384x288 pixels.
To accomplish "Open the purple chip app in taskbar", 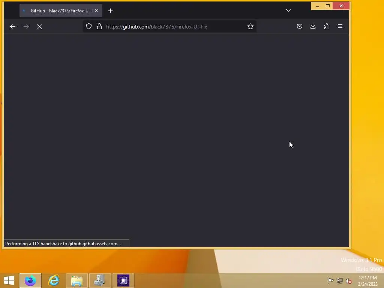I will (123, 280).
